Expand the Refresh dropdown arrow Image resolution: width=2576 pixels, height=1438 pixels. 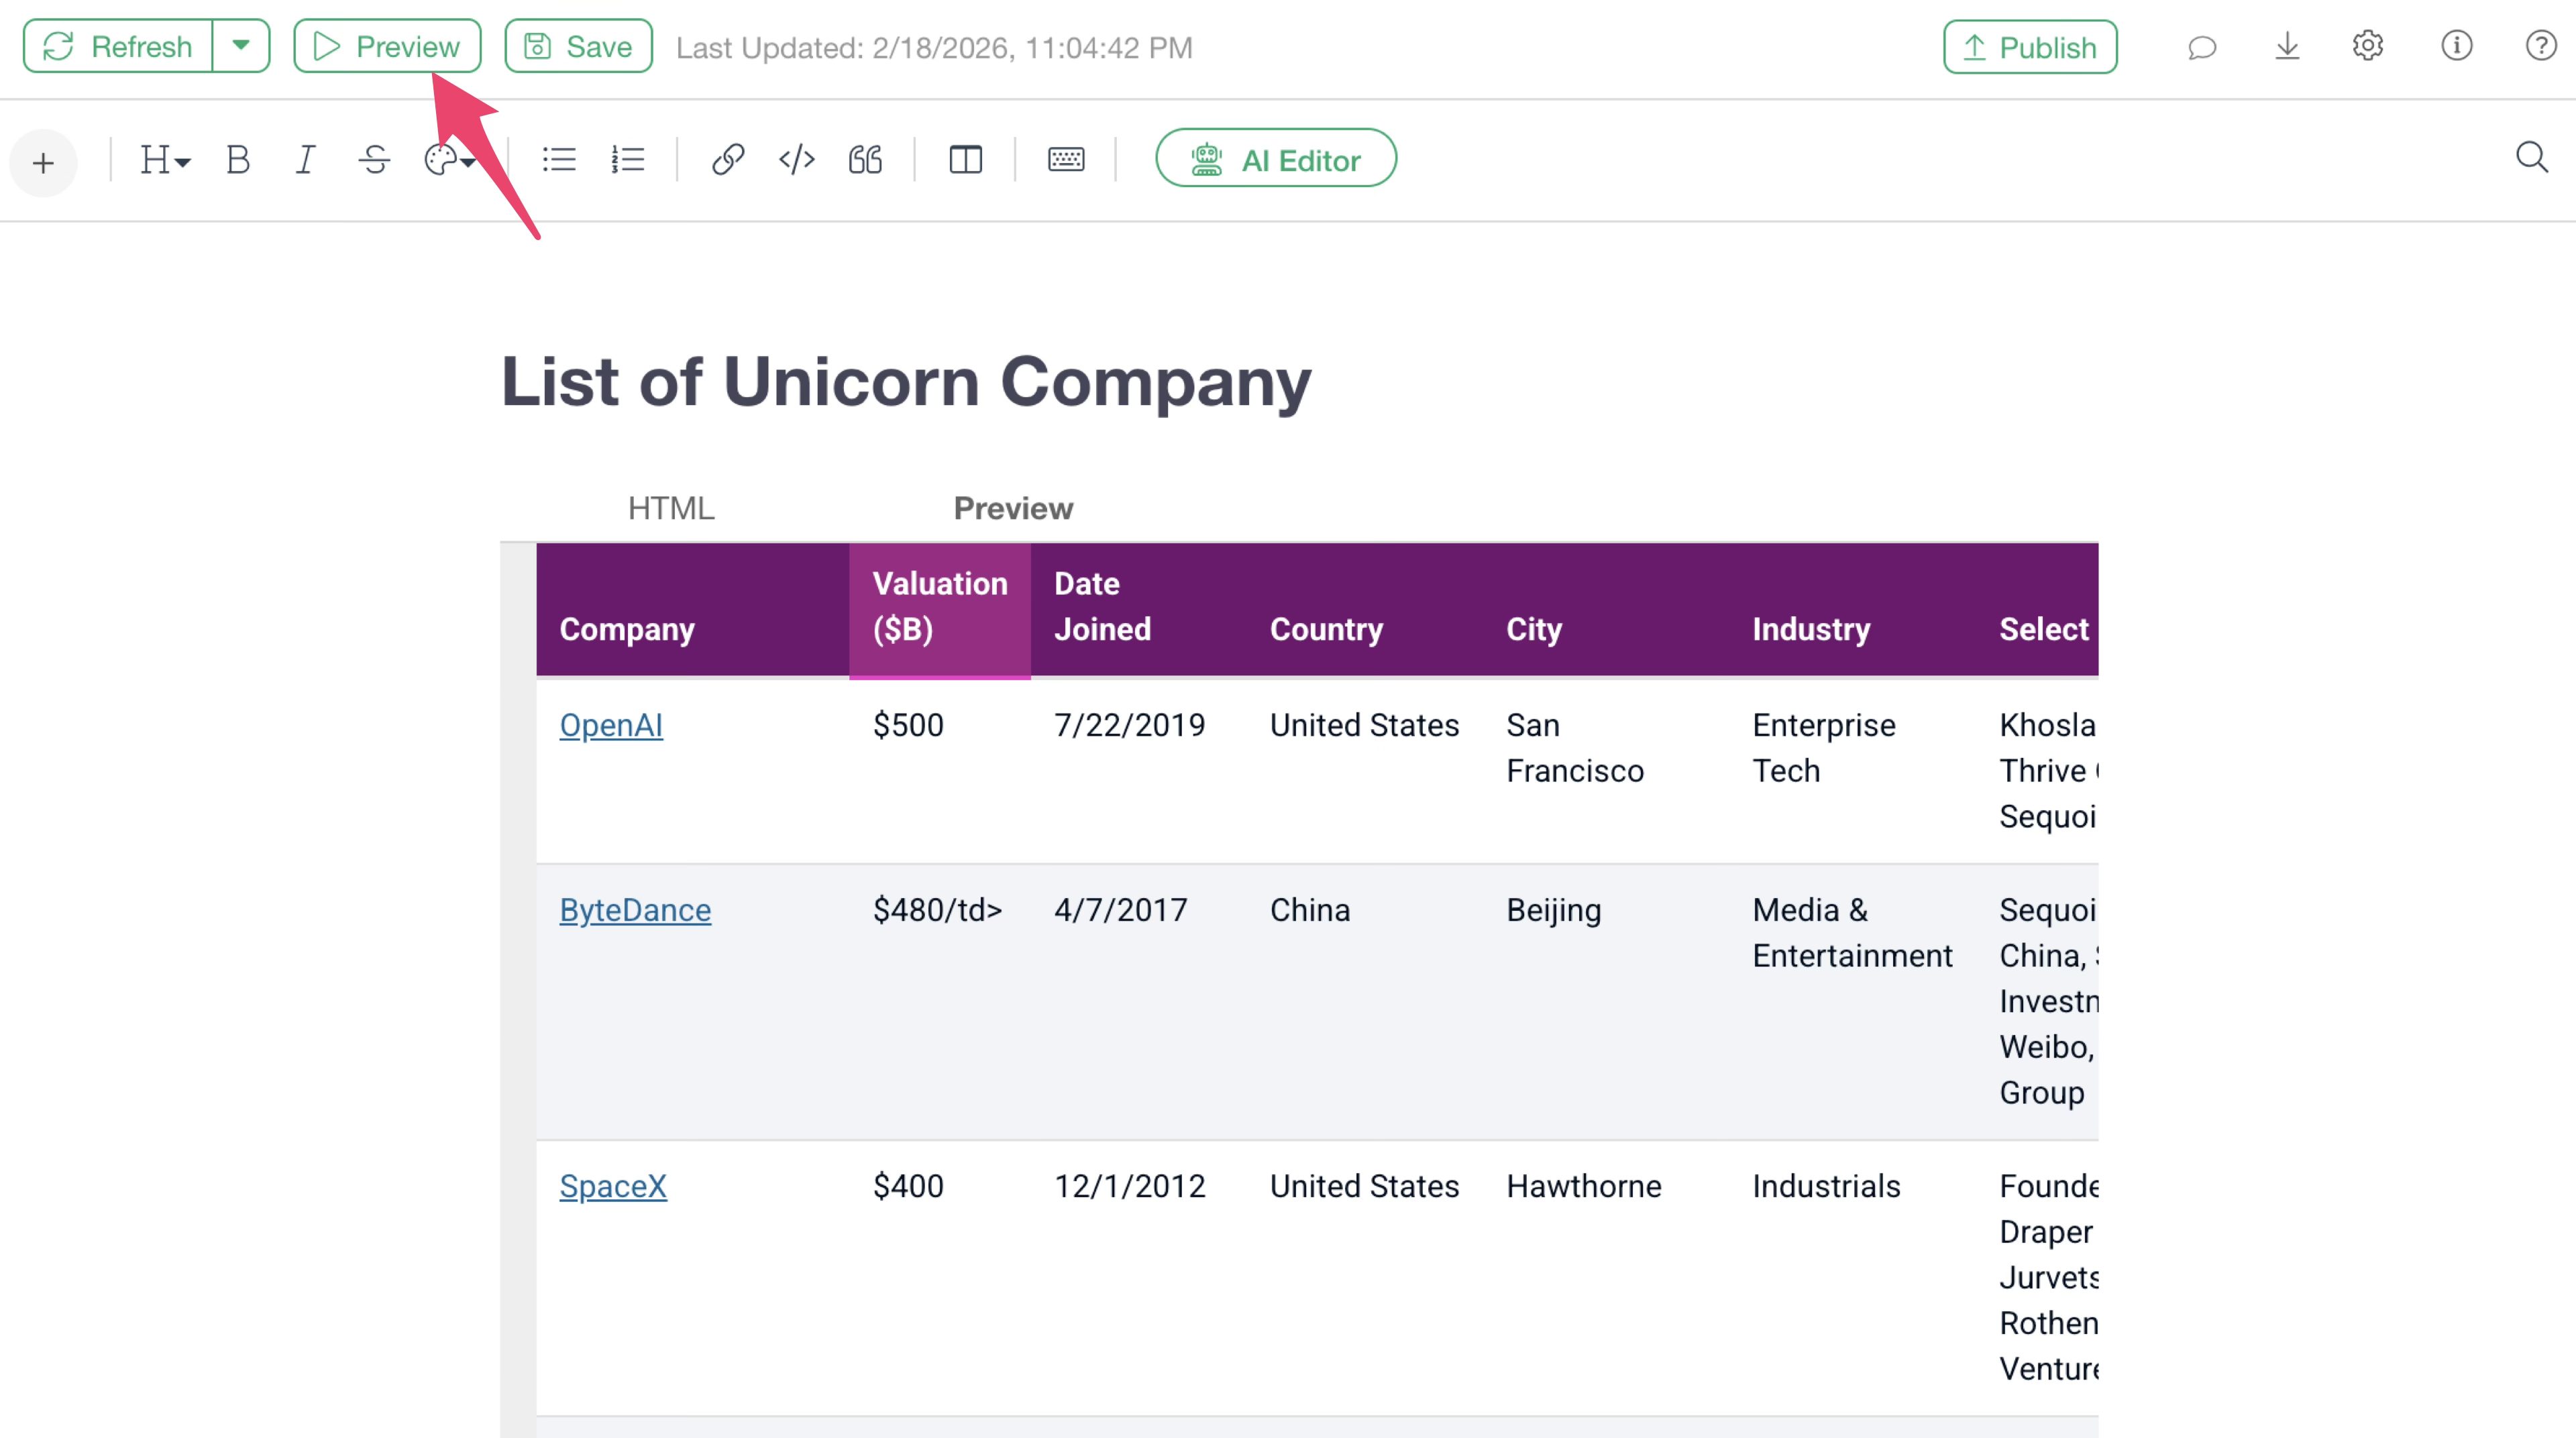click(x=240, y=46)
